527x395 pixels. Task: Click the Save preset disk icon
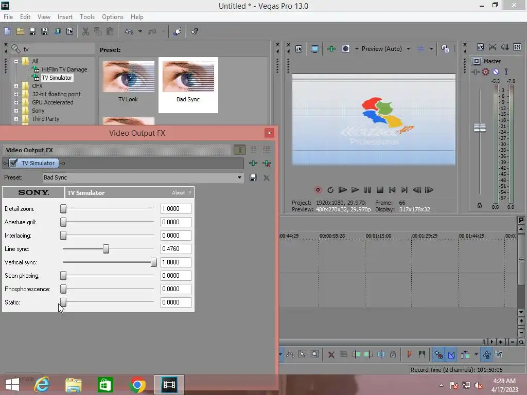253,177
